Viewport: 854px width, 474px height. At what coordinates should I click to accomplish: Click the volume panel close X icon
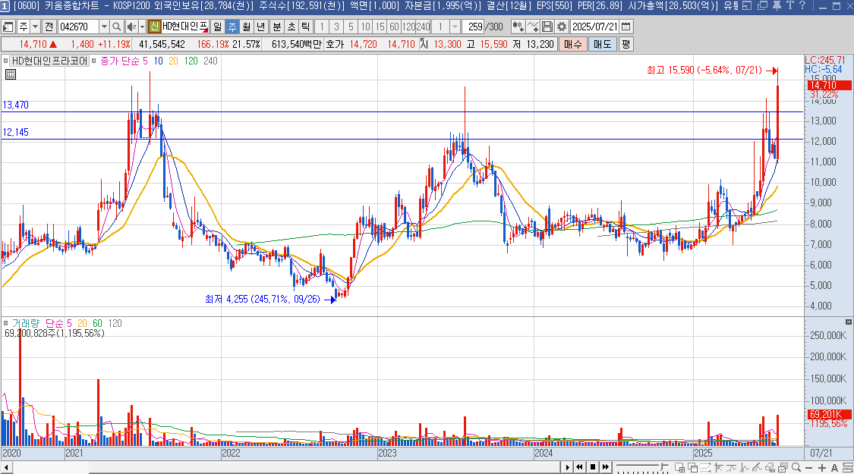pyautogui.click(x=849, y=322)
